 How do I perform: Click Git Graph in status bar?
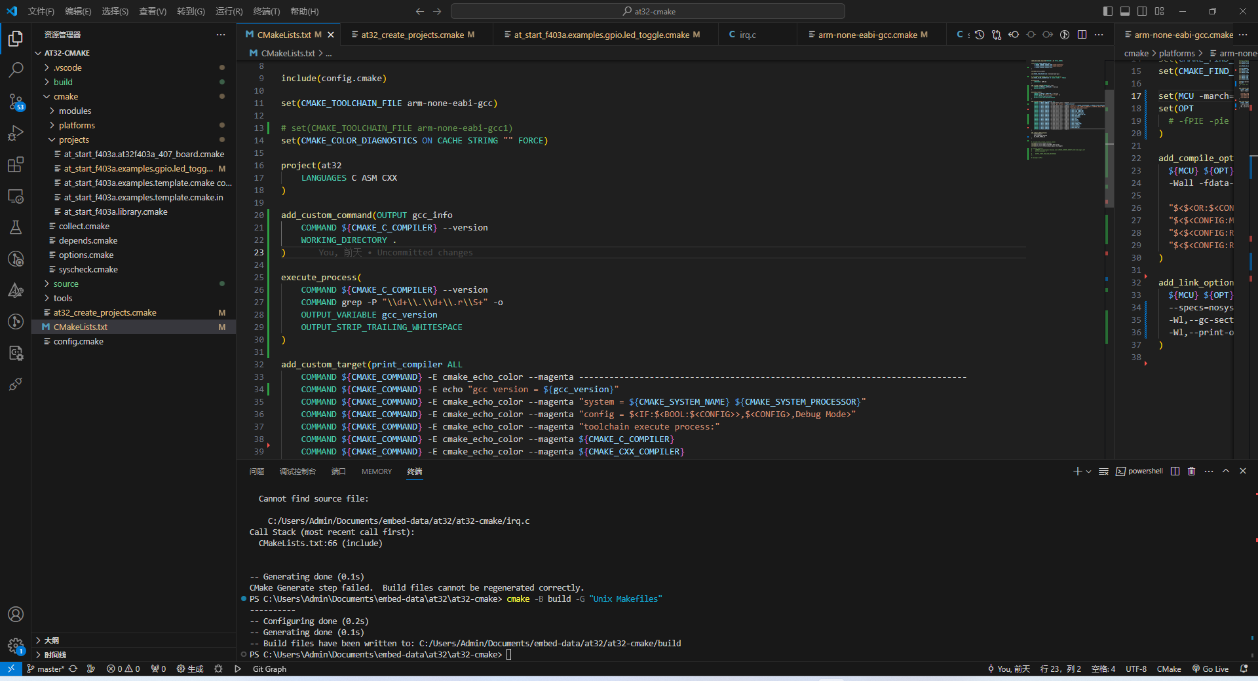tap(269, 669)
